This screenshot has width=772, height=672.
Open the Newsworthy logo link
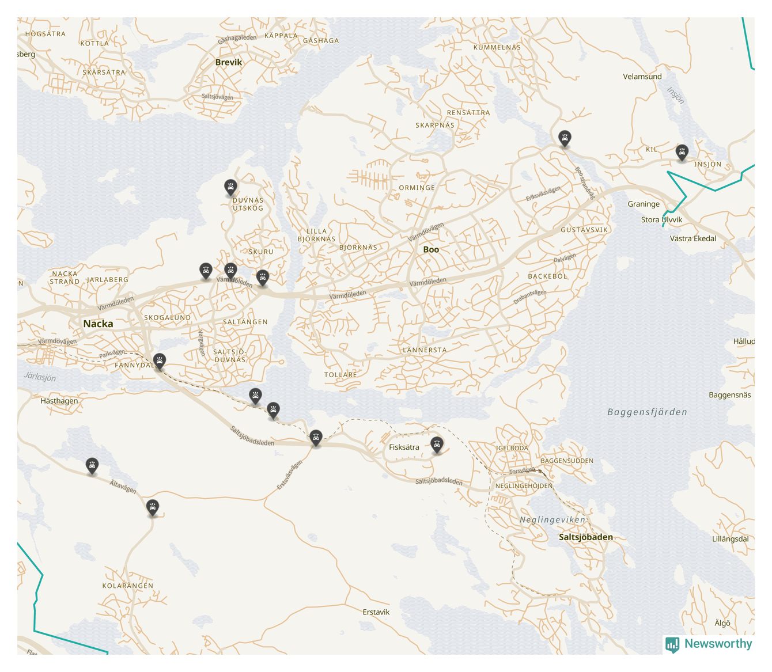pyautogui.click(x=709, y=644)
